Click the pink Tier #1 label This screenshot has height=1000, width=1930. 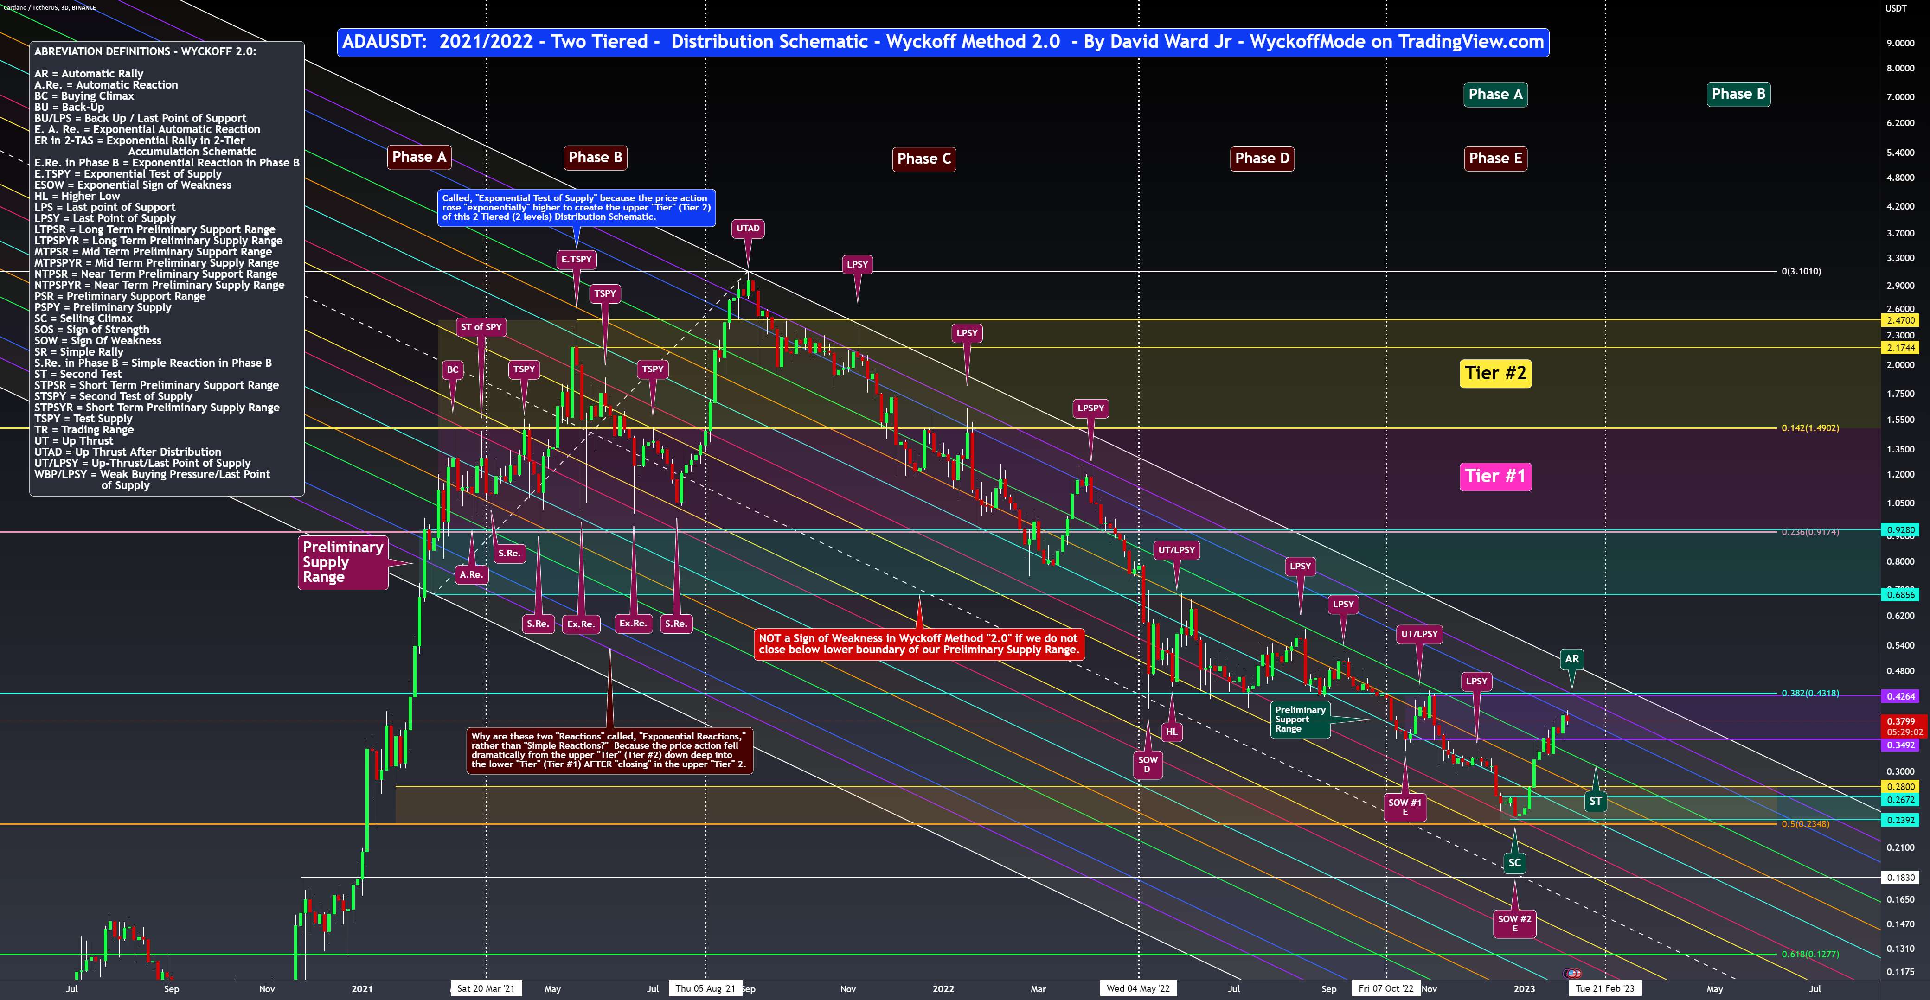point(1495,477)
